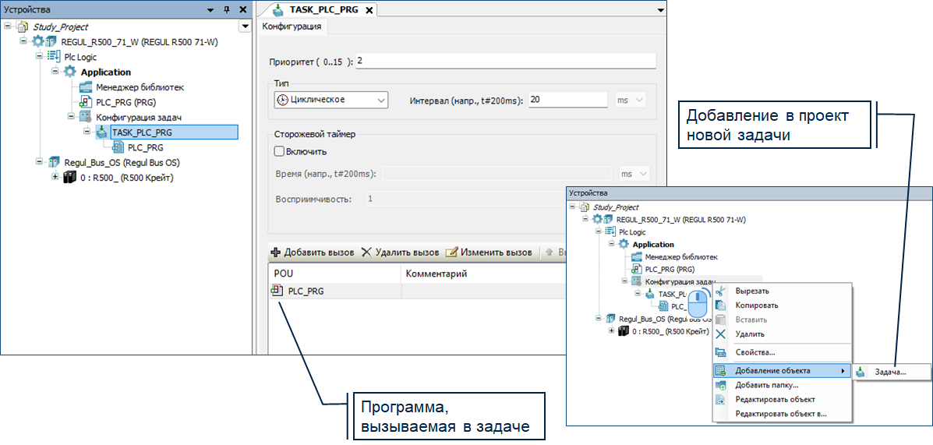Viewport: 933px width, 445px height.
Task: Choose Properties in the context menu
Action: 755,353
